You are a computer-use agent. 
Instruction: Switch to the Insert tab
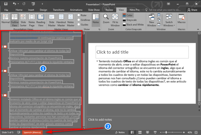click(31, 10)
